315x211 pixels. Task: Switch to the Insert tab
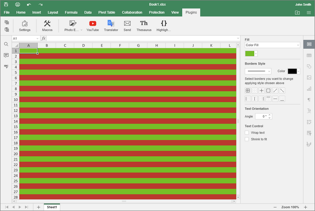[x=36, y=12]
